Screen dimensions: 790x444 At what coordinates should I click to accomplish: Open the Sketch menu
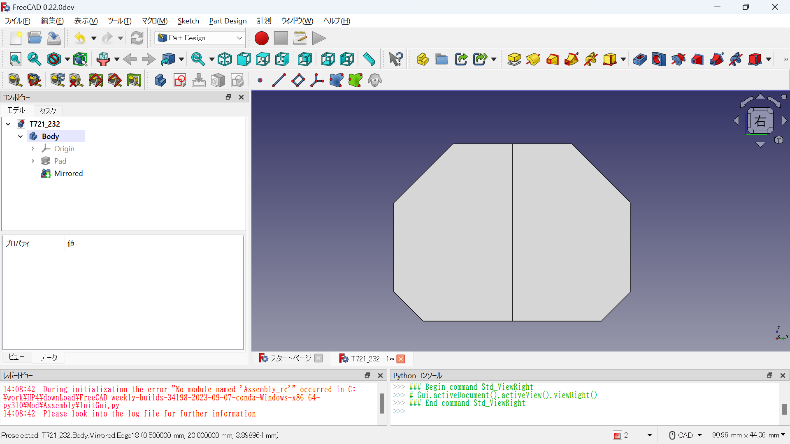coord(188,21)
